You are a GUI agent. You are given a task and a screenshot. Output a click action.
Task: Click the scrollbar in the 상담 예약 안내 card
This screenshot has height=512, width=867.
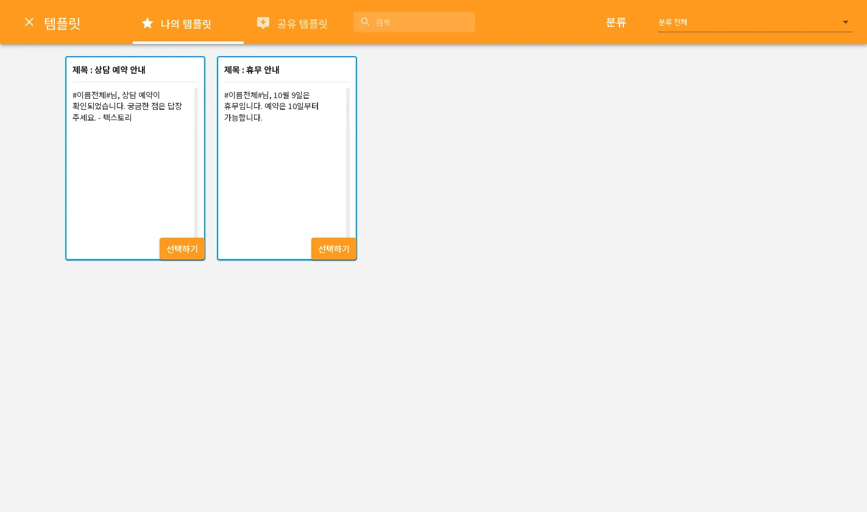pyautogui.click(x=196, y=163)
